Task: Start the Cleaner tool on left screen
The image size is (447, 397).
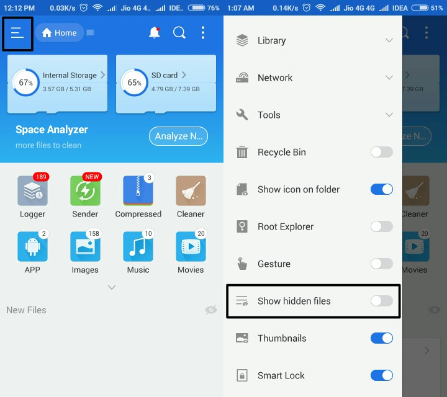Action: tap(191, 190)
